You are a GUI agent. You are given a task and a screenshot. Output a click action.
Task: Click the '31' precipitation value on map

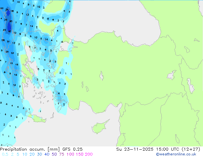[8, 42]
